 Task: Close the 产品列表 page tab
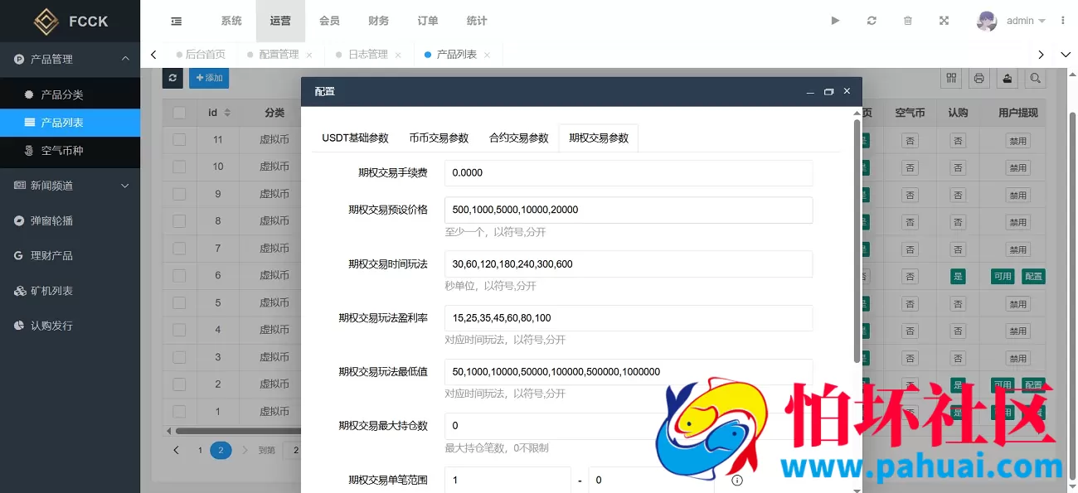coord(487,55)
